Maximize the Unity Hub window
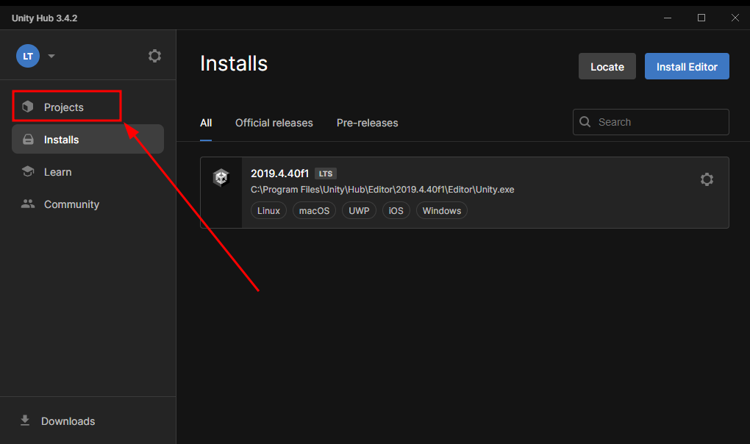 coord(701,18)
